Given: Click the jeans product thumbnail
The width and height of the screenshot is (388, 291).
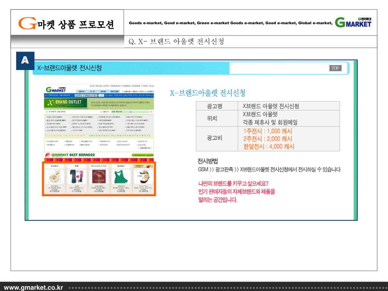Looking at the screenshot, I should 77,176.
